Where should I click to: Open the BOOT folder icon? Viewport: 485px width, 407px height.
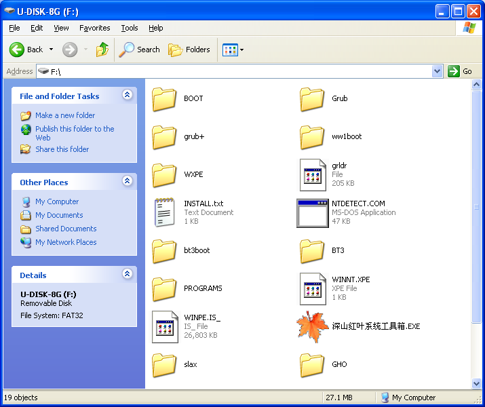pos(164,99)
